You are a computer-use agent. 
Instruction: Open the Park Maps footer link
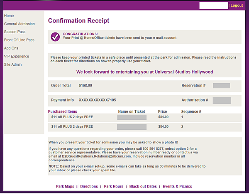click(x=65, y=186)
